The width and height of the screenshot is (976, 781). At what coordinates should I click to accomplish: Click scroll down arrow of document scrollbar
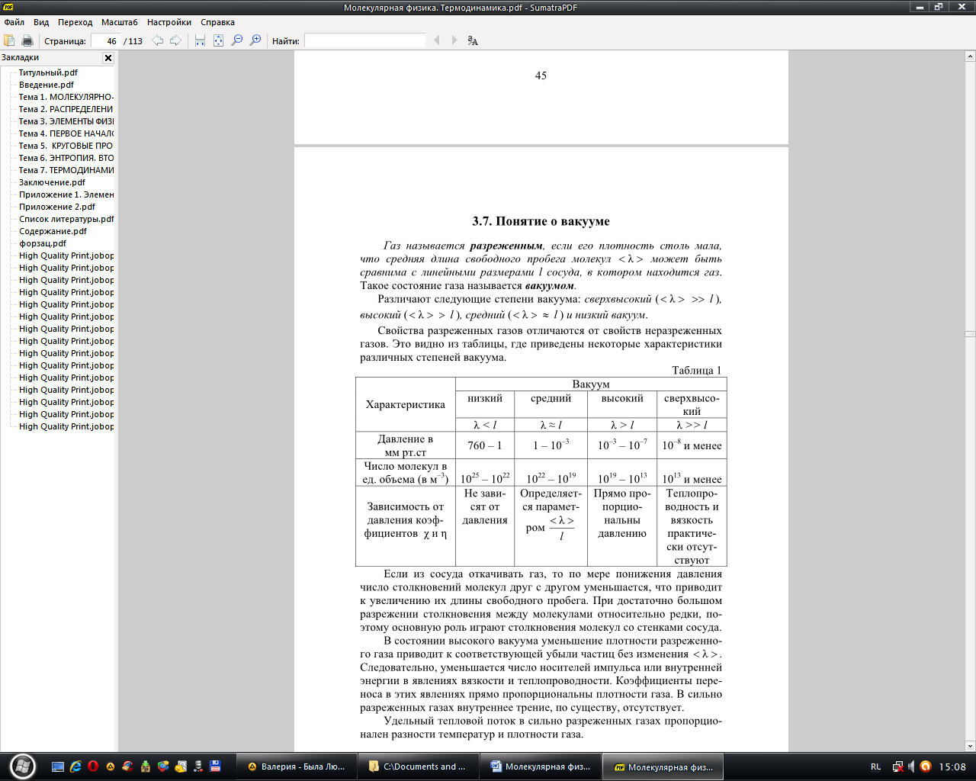pos(970,747)
